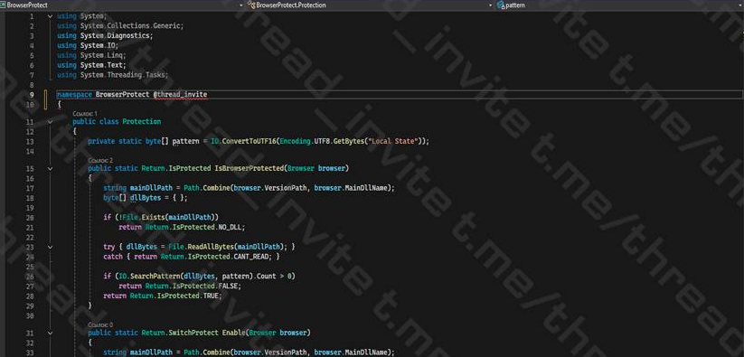The height and width of the screenshot is (357, 744).
Task: Click the namespace keyword on line 9
Action: (74, 94)
